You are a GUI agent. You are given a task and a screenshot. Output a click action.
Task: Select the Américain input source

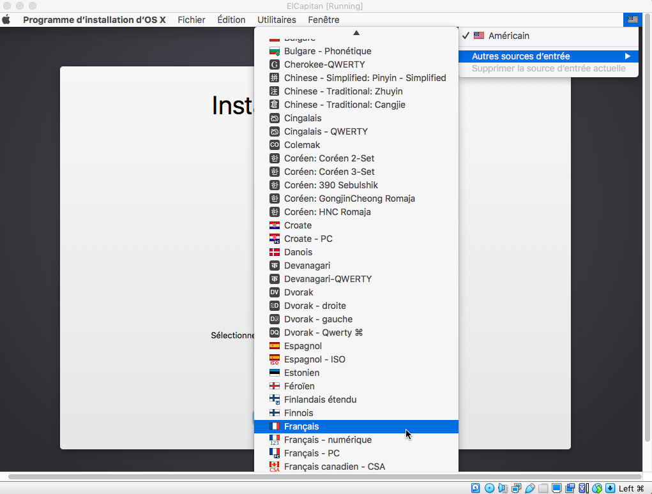[549, 36]
